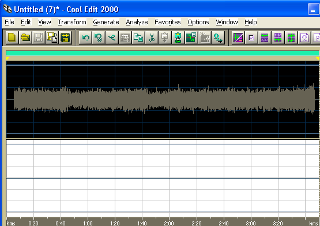The height and width of the screenshot is (226, 320).
Task: Click the New file icon
Action: (12, 38)
